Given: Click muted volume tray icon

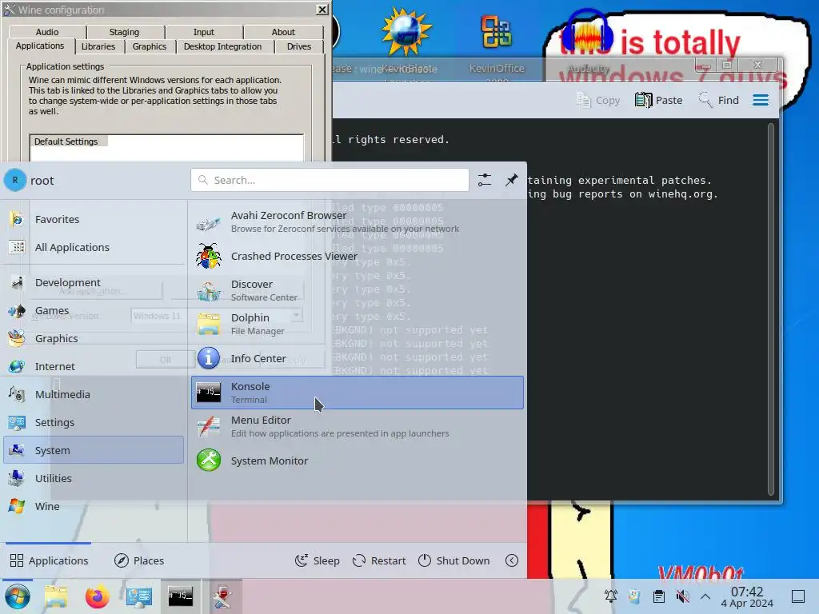Looking at the screenshot, I should point(682,596).
